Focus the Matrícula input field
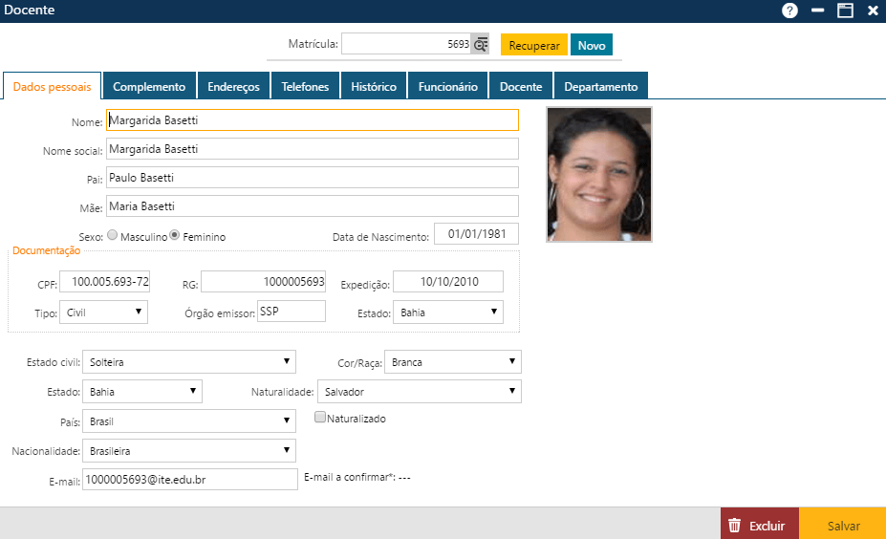Image resolution: width=886 pixels, height=539 pixels. coord(406,44)
